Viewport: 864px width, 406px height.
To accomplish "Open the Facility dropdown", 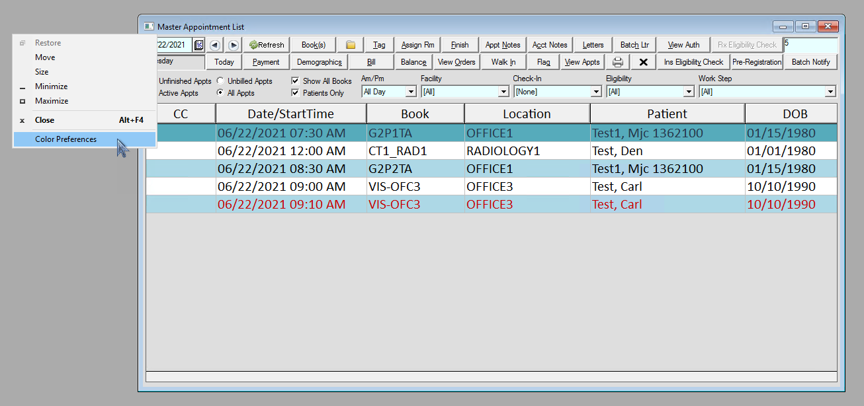I will (503, 92).
